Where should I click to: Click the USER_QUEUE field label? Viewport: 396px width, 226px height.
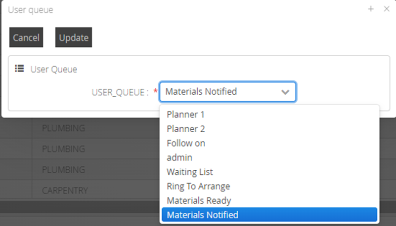(120, 92)
